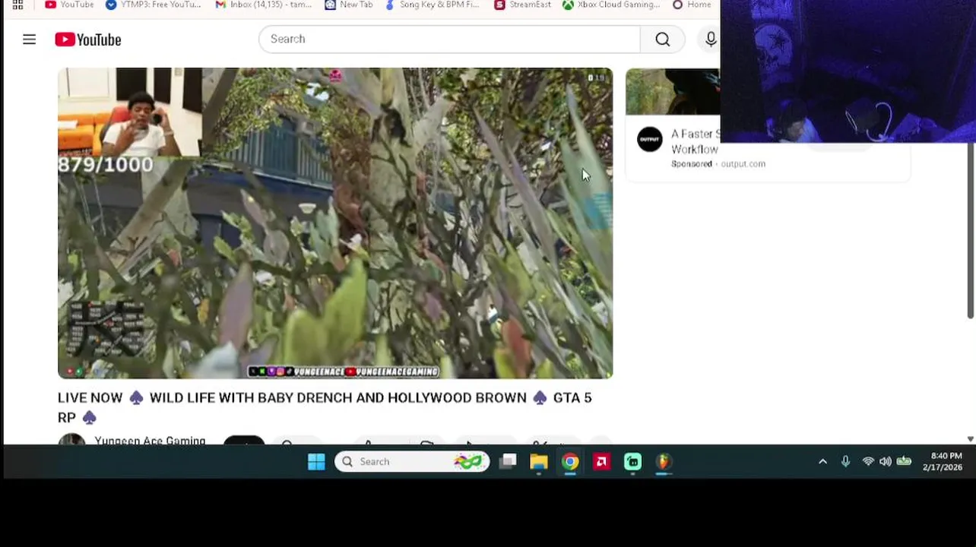Expand the system tray hidden icons chevron
The image size is (976, 547).
click(x=822, y=462)
